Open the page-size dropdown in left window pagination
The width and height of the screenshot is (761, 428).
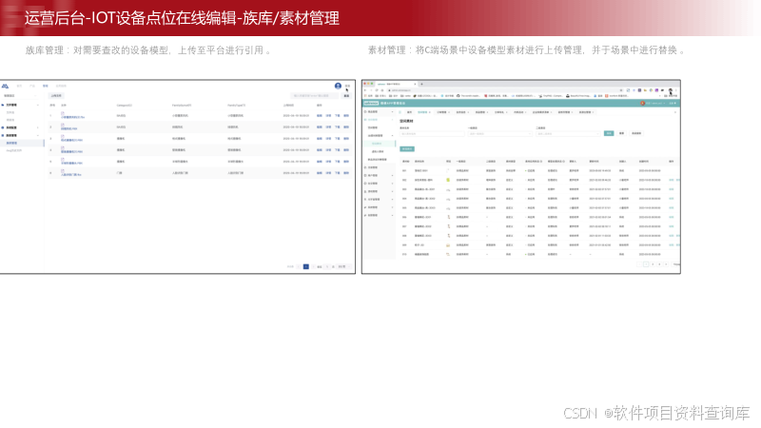click(x=343, y=267)
